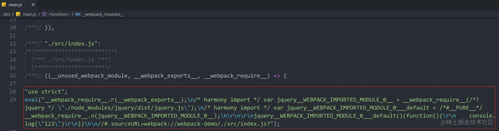Screen dimensions: 499x131
Task: Select the <function> breadcrumb item
Action: pos(59,14)
